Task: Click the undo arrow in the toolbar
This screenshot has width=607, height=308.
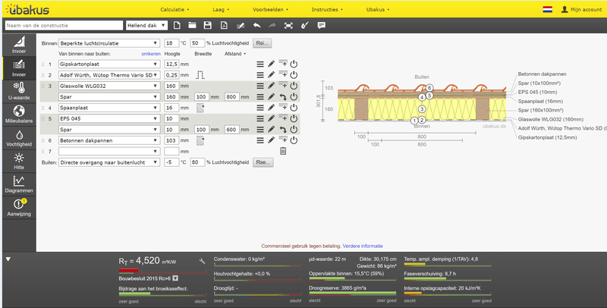Action: tap(256, 26)
